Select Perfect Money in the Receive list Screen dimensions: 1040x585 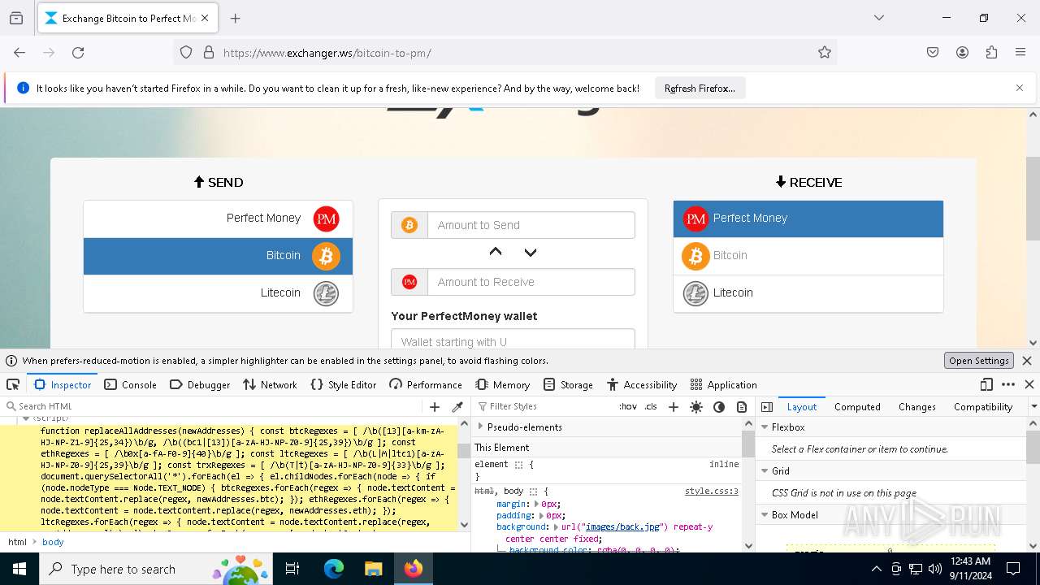808,219
